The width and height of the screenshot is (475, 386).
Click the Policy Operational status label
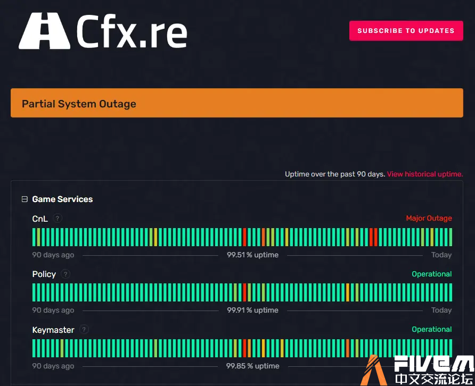[432, 274]
